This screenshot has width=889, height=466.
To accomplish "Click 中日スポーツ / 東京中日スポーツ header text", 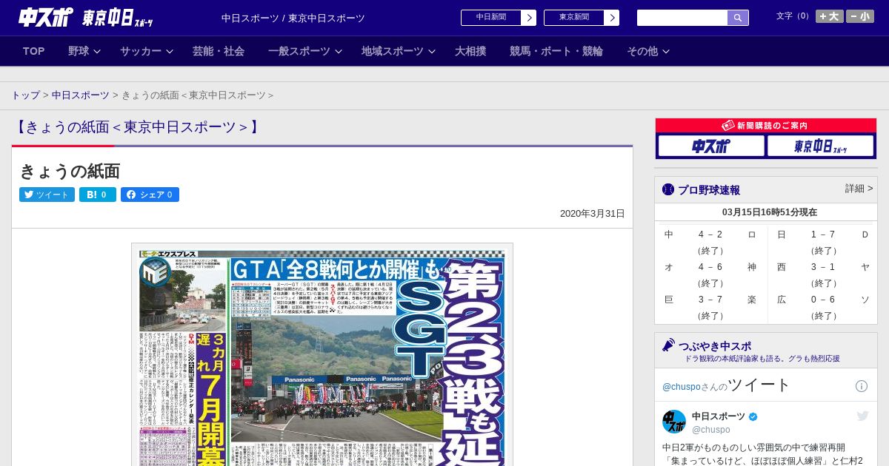I will [x=293, y=18].
